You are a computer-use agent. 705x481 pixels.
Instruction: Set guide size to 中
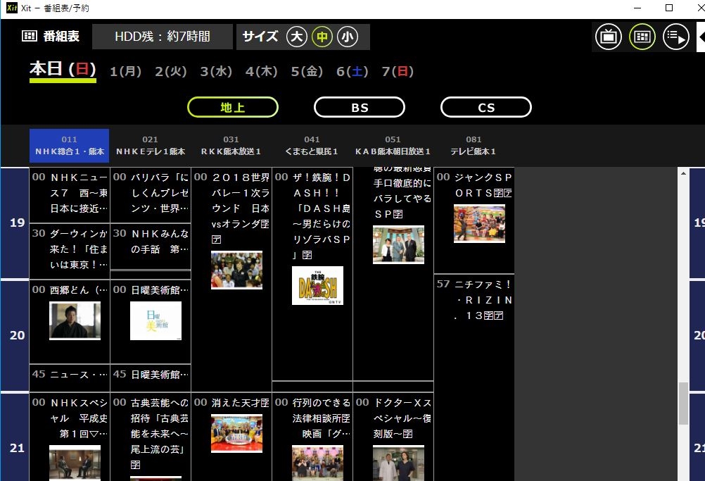pyautogui.click(x=322, y=37)
